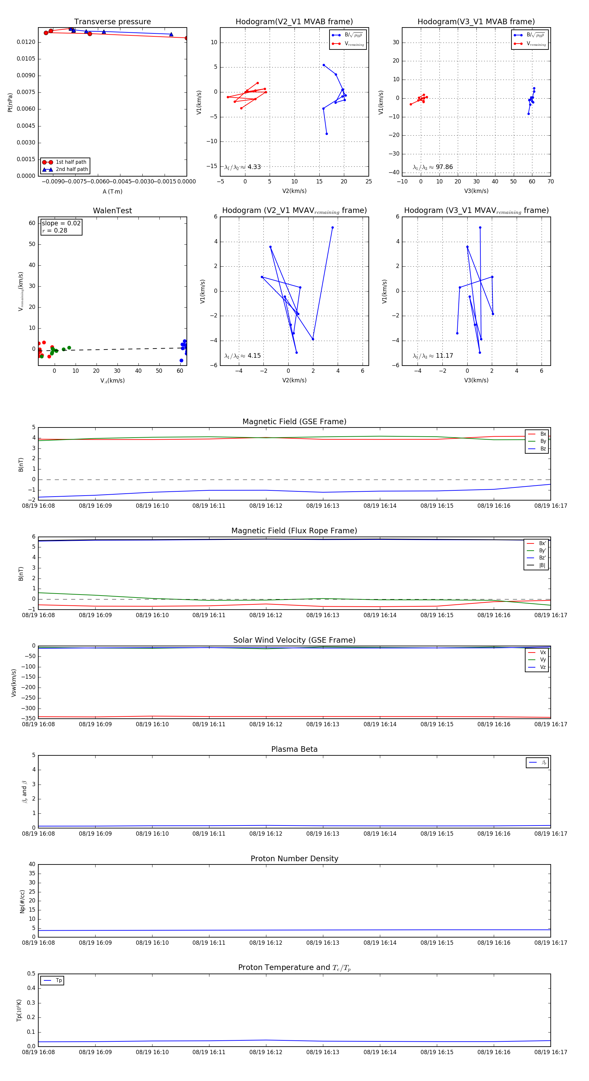Click the βp legend entry in Plasma Beta

537,763
